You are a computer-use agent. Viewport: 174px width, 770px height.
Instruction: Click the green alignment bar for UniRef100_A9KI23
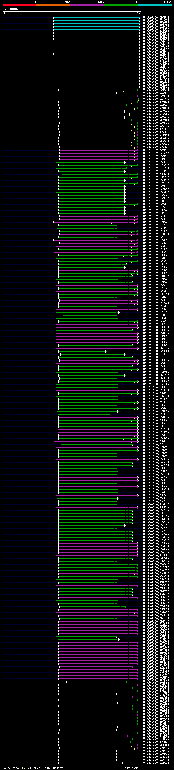[98, 183]
